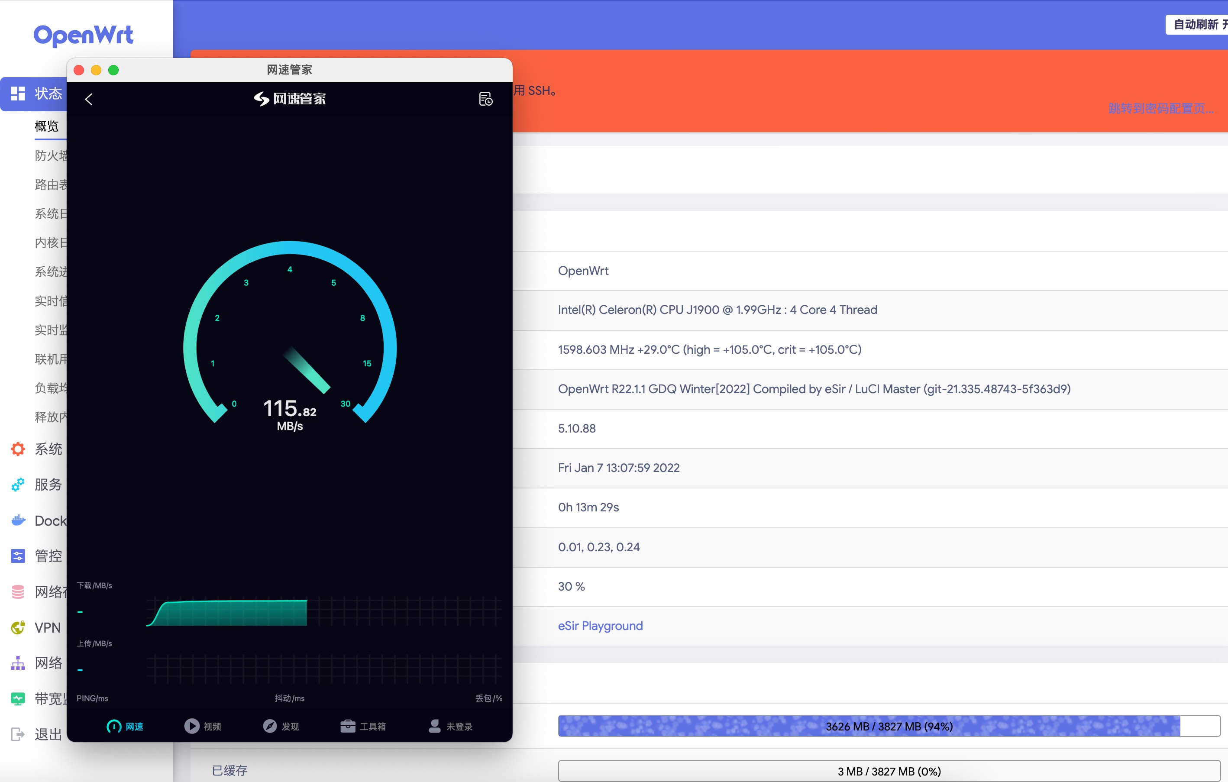Open the test history records icon
1228x782 pixels.
485,99
